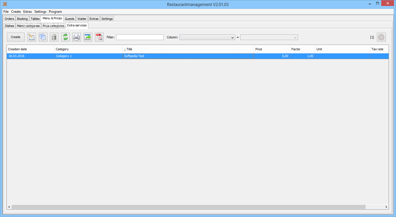This screenshot has width=396, height=217.
Task: Click into the Filter input field
Action: [x=140, y=37]
